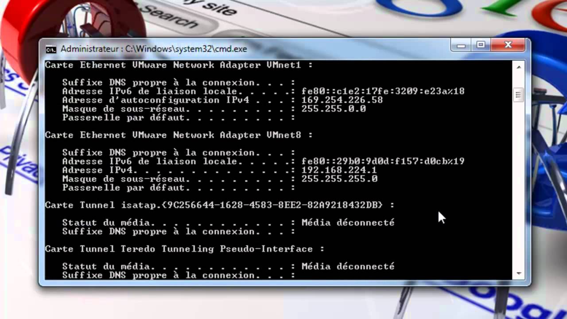Click the Teredo Tunneling Pseudo-Interface line
Screen dimensions: 567x319
point(185,249)
